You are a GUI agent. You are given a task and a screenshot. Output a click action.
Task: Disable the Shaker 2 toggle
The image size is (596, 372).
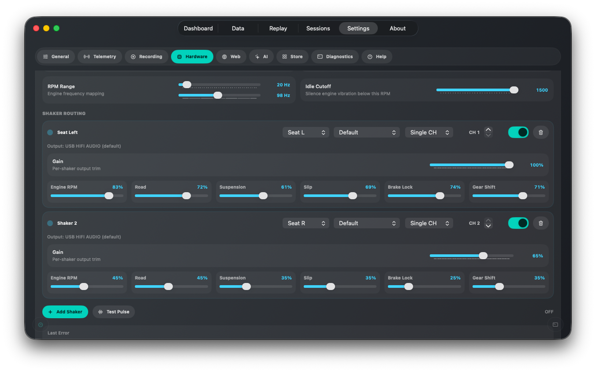tap(518, 223)
